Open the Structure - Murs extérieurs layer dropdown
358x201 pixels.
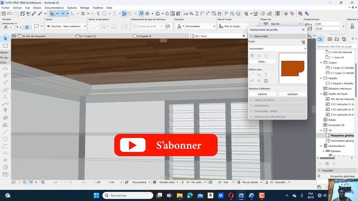pyautogui.click(x=66, y=26)
